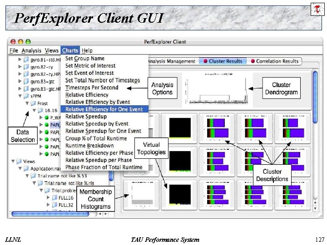Select the Relative Speedup chart entry
The image size is (327, 245).
pyautogui.click(x=104, y=117)
